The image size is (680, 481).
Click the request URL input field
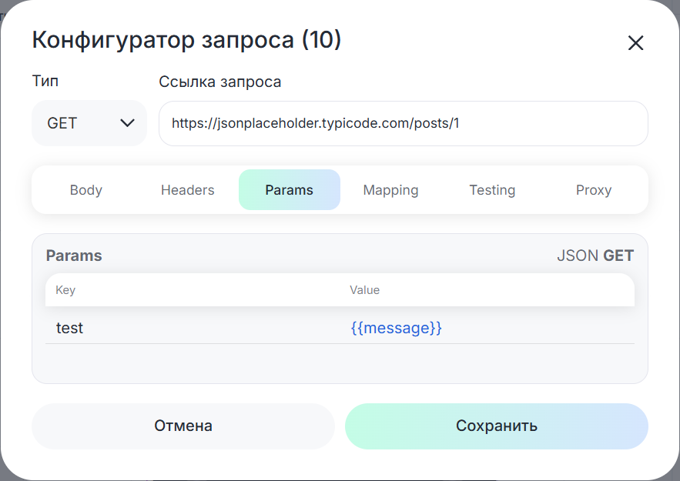pyautogui.click(x=403, y=123)
